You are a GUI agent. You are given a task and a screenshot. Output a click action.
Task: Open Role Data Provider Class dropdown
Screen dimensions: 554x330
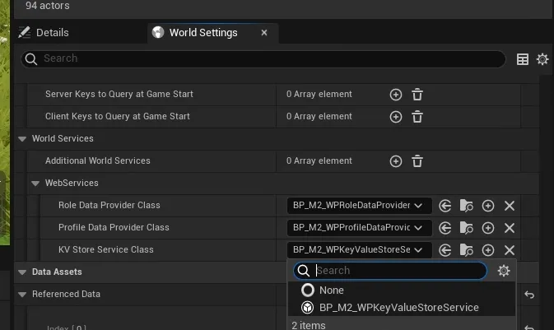[359, 206]
